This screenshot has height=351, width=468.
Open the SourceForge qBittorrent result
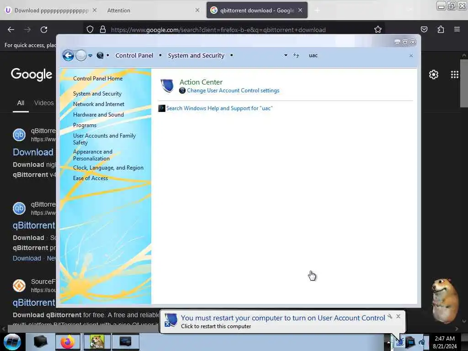34,303
